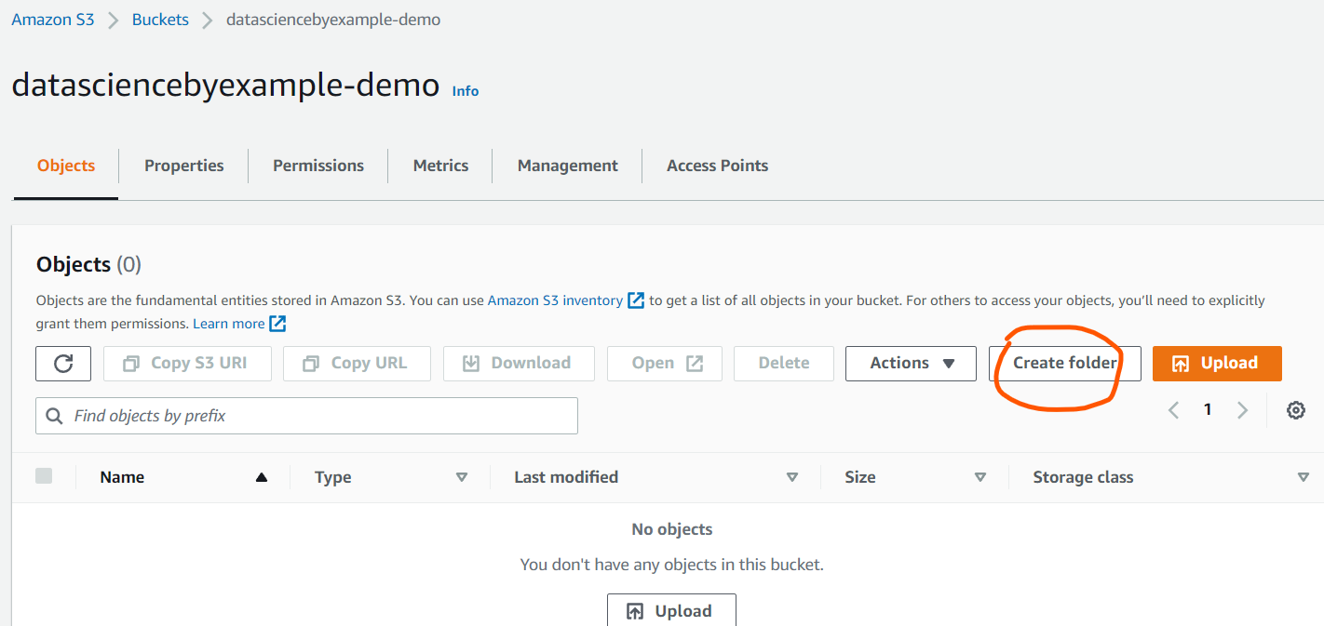The height and width of the screenshot is (626, 1324).
Task: Click the Copy URL button
Action: click(357, 364)
